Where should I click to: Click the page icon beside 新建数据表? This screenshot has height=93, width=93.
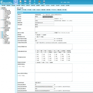(x=4, y=29)
